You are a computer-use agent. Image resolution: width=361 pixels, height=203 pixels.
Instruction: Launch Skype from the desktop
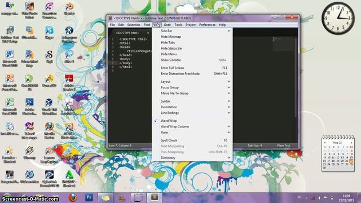pos(49,32)
